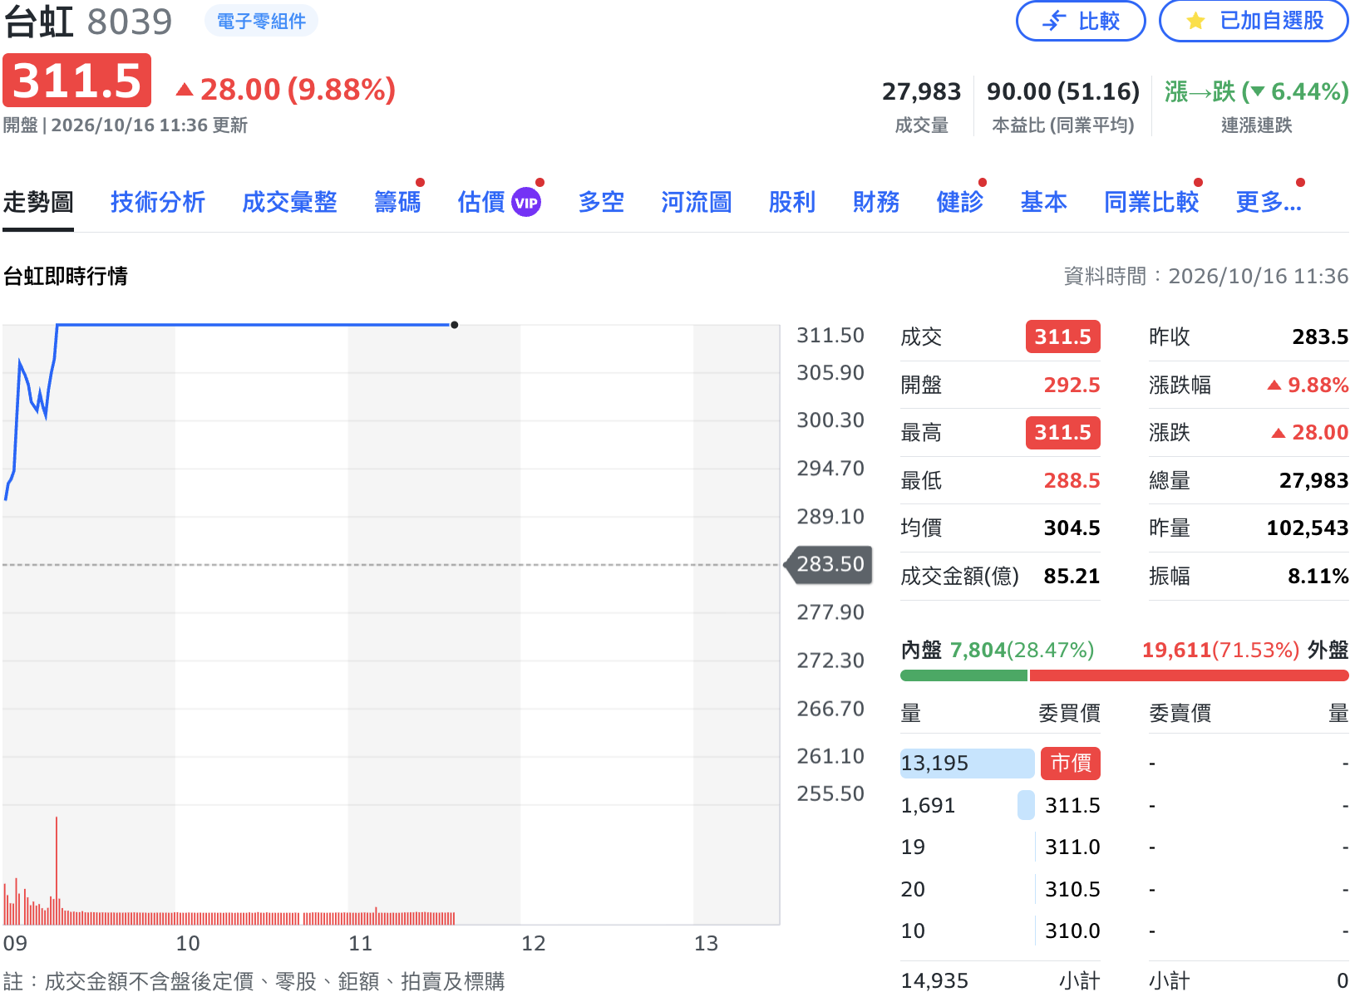1355x992 pixels.
Task: Click the green 內盤 portion of ratio bar
Action: pos(963,675)
